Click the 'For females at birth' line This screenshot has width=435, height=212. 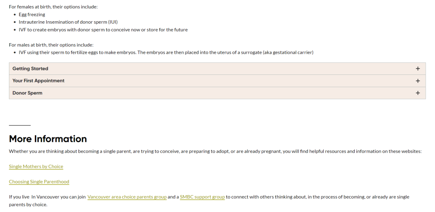[53, 7]
